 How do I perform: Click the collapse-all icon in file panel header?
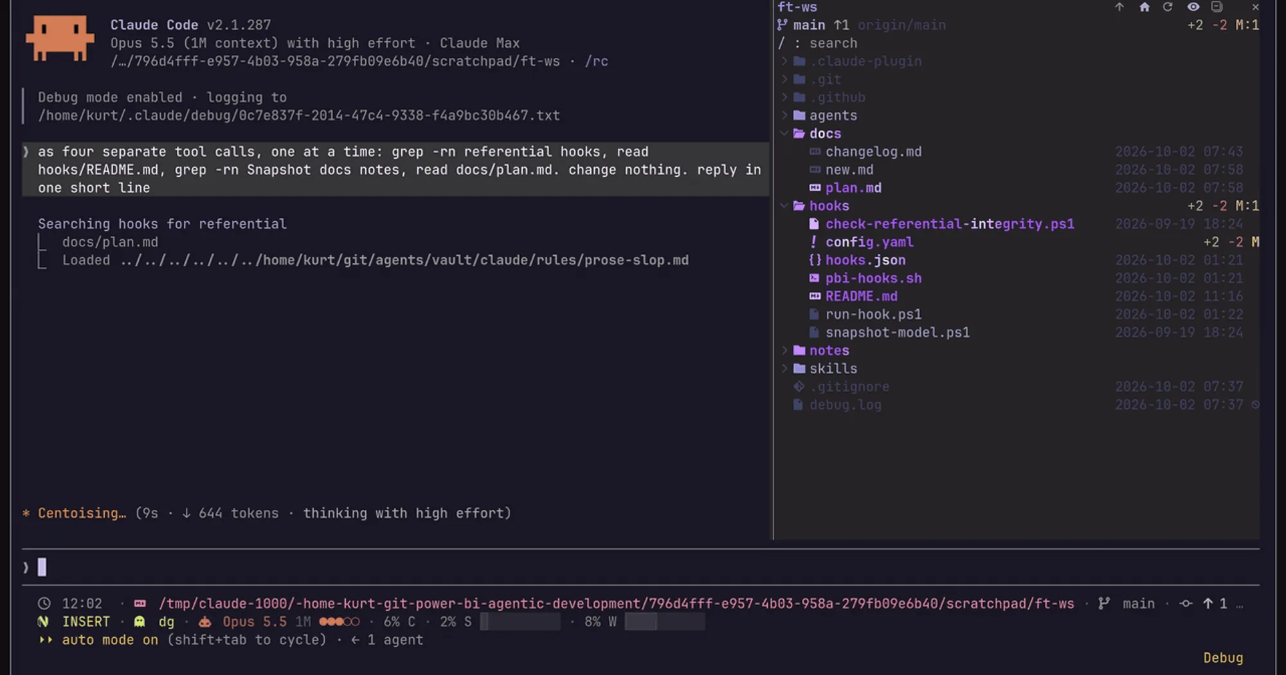click(x=1217, y=7)
